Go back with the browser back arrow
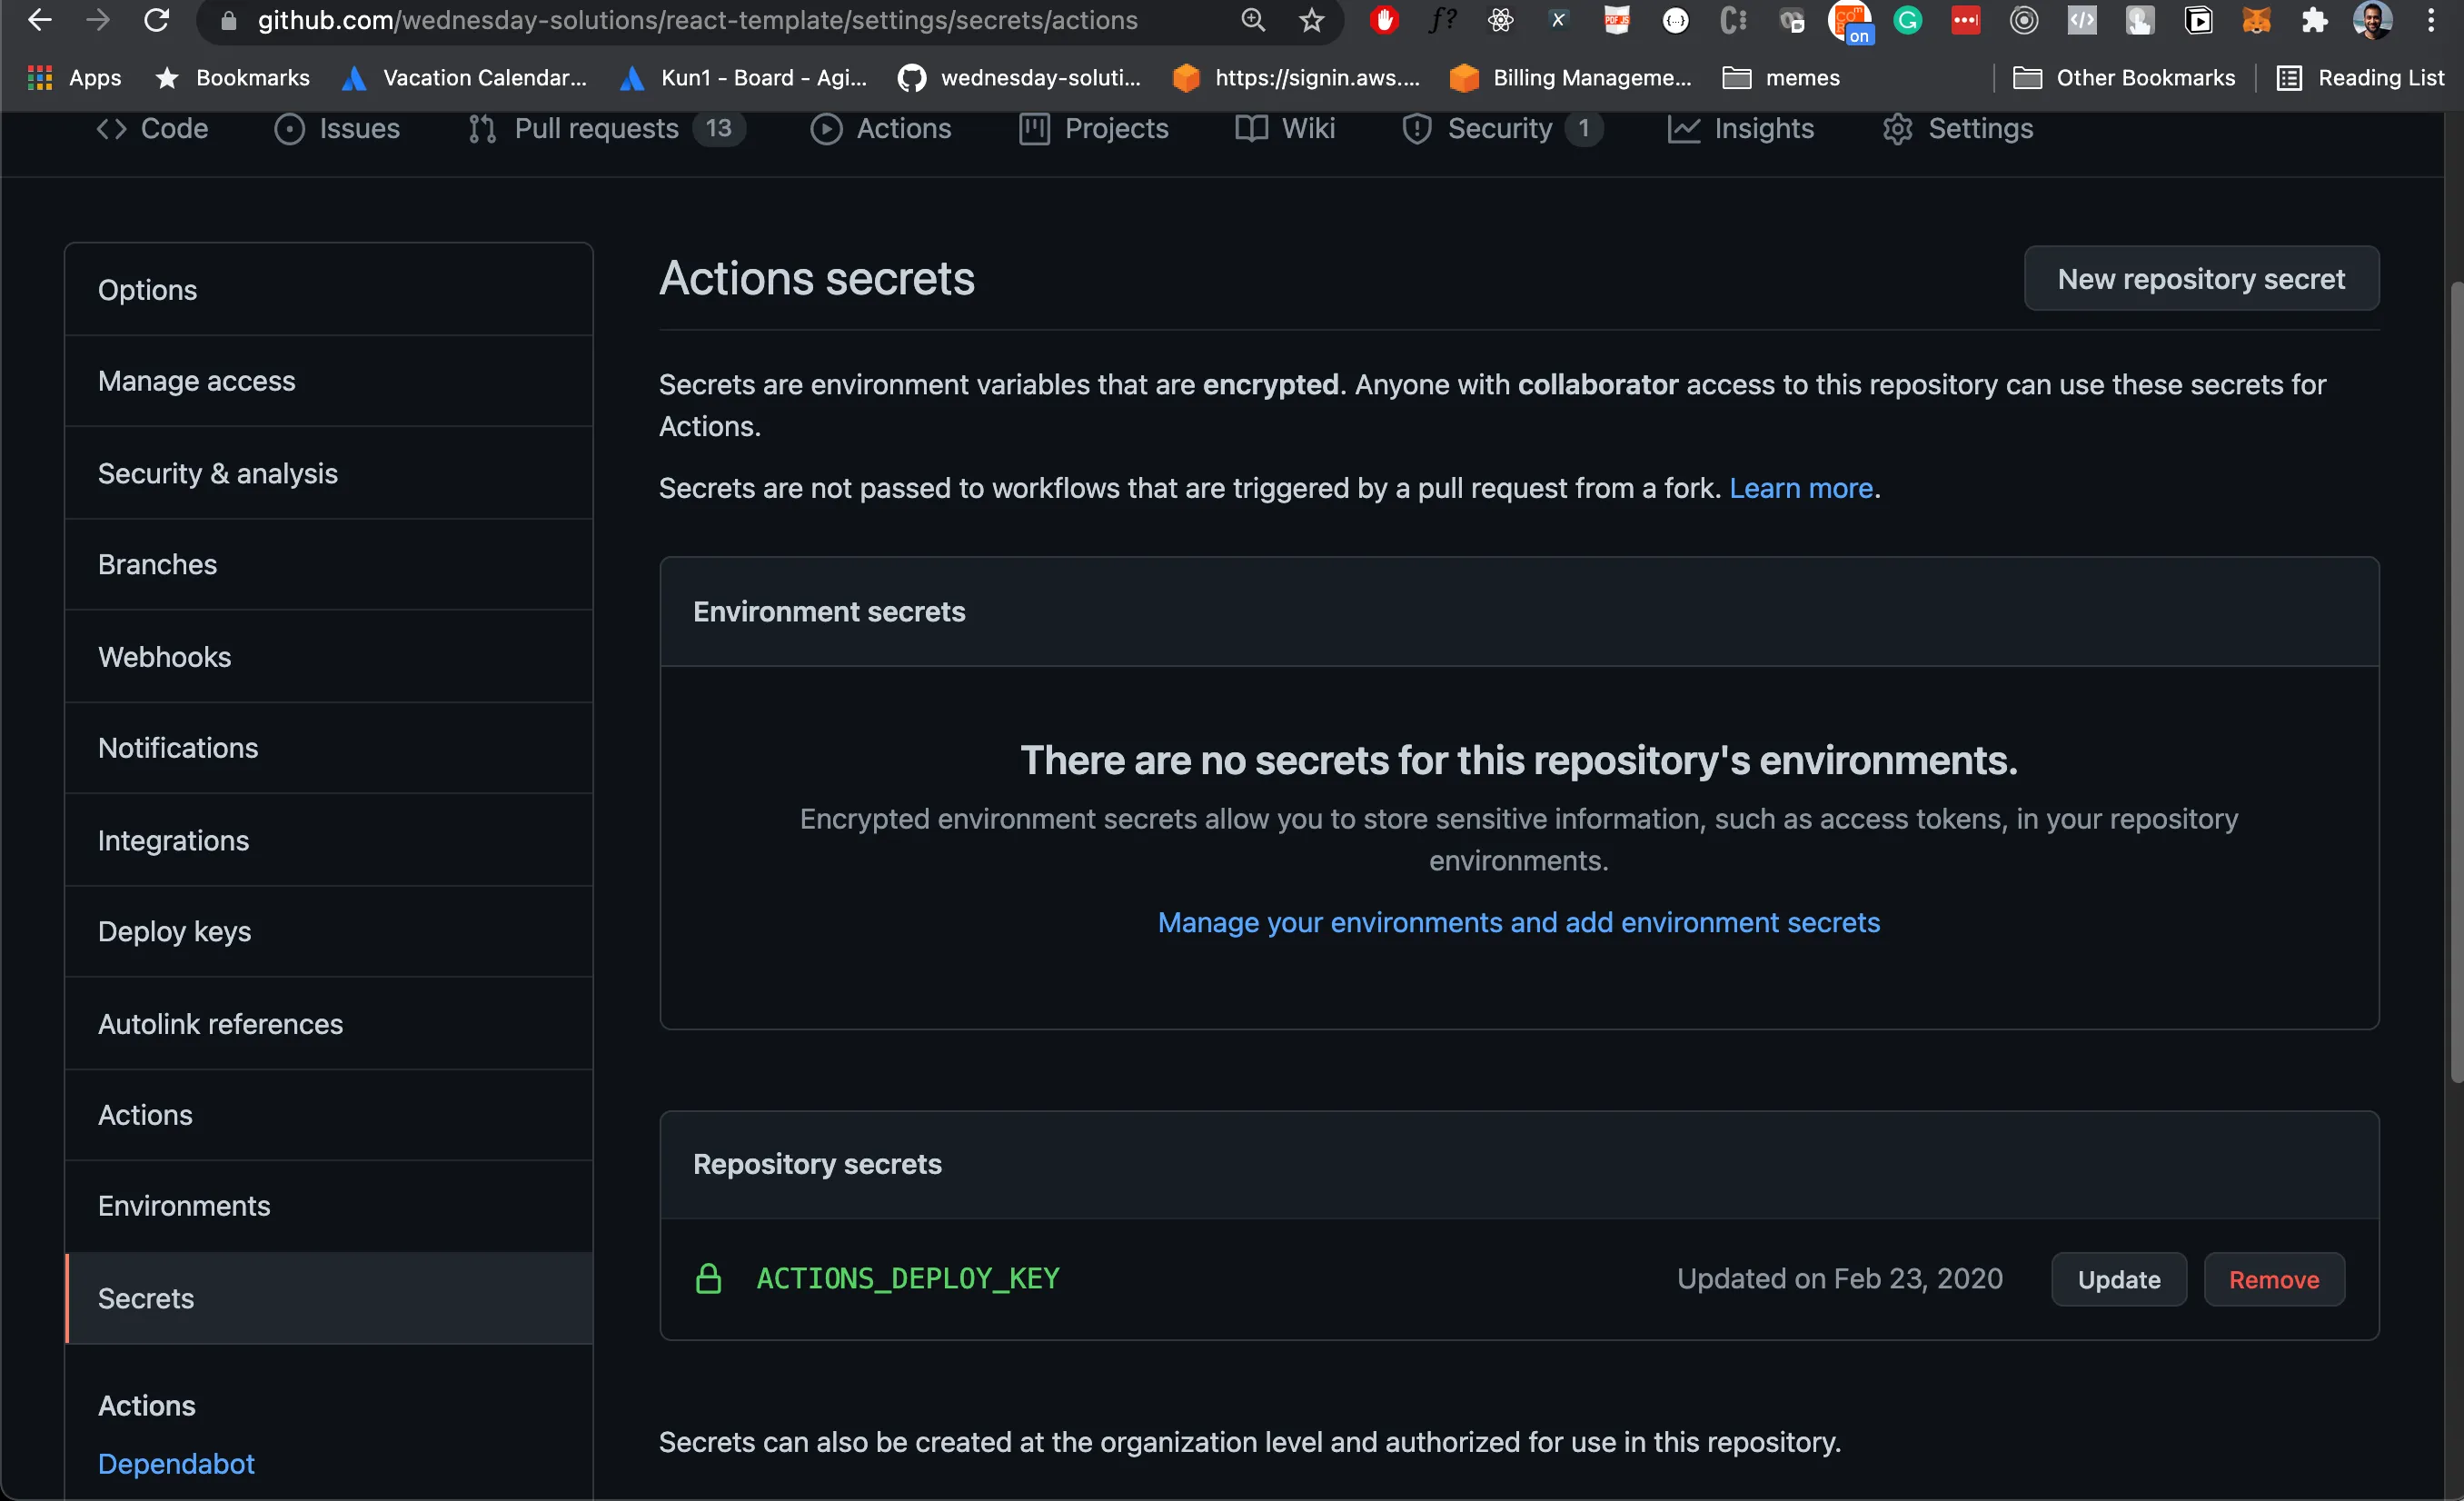 (x=39, y=20)
